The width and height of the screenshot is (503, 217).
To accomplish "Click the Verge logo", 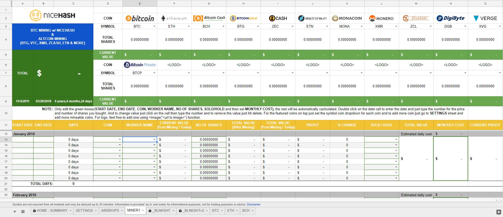I will (x=485, y=18).
